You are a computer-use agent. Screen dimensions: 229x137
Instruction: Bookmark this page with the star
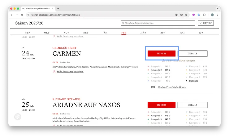pyautogui.click(x=186, y=15)
